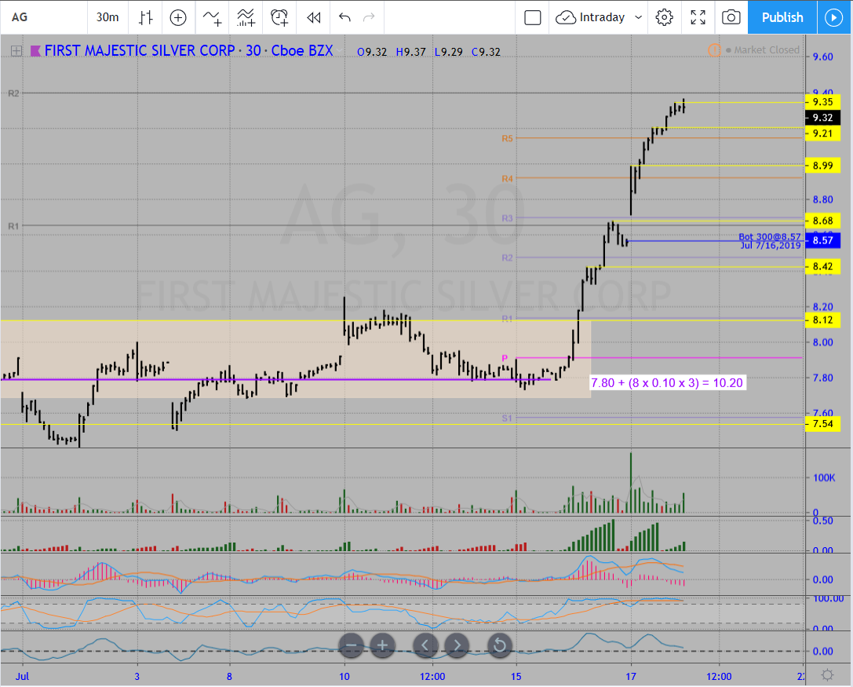The width and height of the screenshot is (853, 687).
Task: Select the yellow 9.35 price label
Action: point(822,102)
